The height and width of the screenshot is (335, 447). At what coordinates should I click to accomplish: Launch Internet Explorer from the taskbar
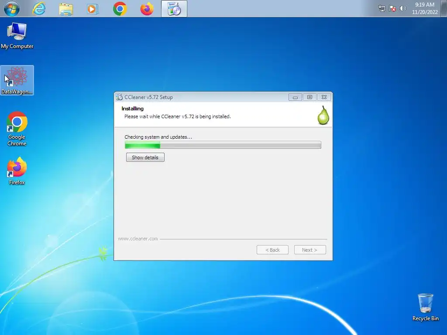coord(39,9)
